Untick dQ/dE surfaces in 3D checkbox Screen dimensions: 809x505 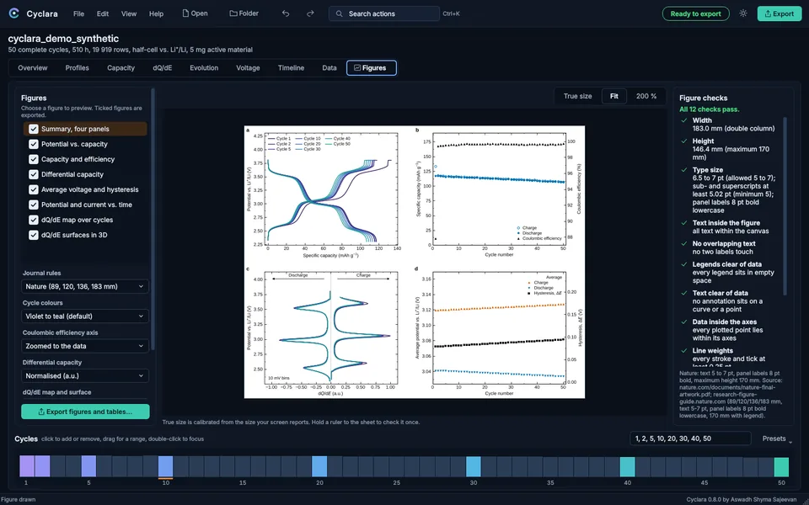coord(34,235)
